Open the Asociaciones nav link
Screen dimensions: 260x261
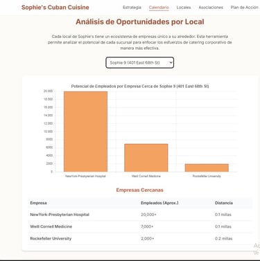pos(211,8)
